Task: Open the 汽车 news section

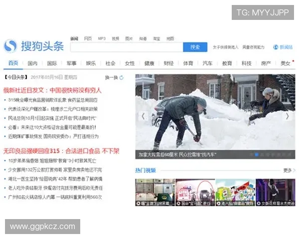Action: pos(207,63)
